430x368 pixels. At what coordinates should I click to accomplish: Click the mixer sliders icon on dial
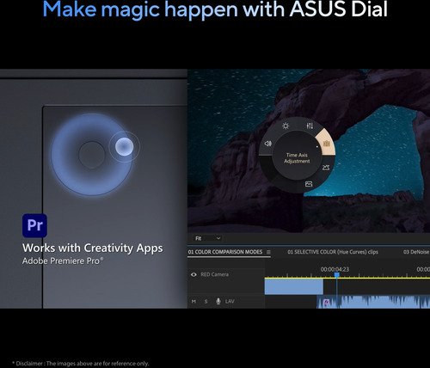(x=310, y=126)
